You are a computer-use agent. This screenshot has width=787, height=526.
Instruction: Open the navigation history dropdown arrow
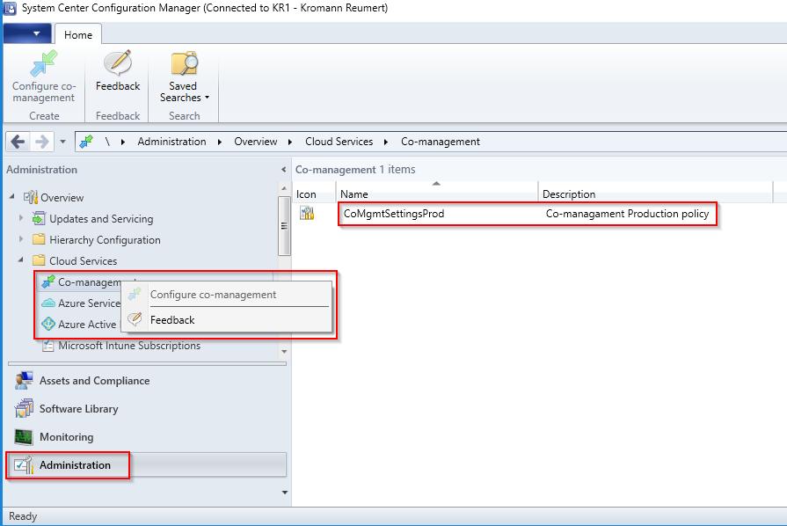62,142
